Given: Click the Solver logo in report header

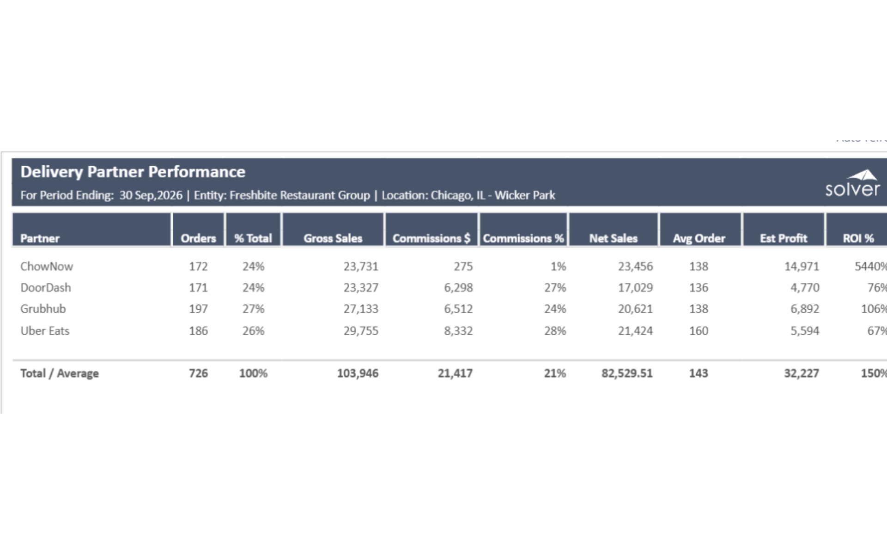Looking at the screenshot, I should point(853,184).
